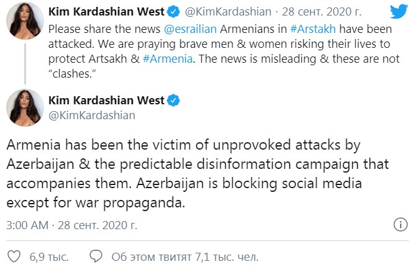
Task: Click Kim Kardashian West name in lower tweet
Action: pos(106,101)
